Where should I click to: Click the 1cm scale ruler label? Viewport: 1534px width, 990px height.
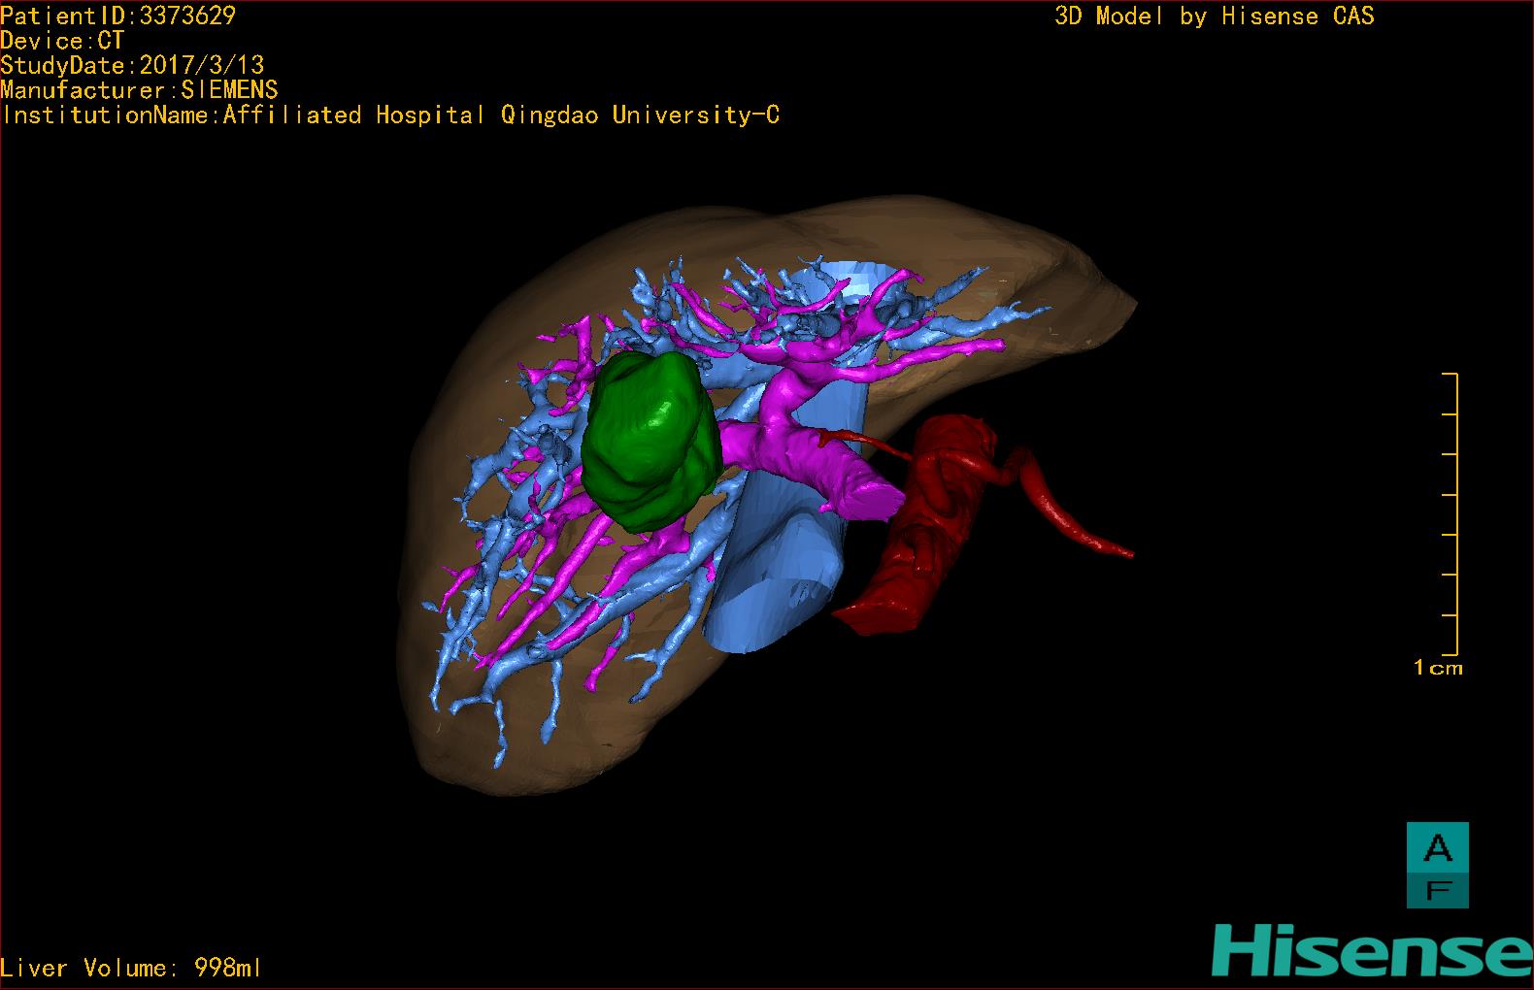(x=1438, y=668)
